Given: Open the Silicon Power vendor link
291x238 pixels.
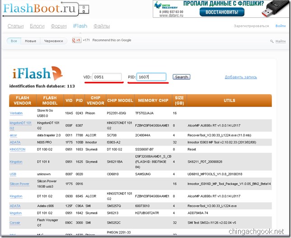Looking at the screenshot, I should (x=19, y=184).
